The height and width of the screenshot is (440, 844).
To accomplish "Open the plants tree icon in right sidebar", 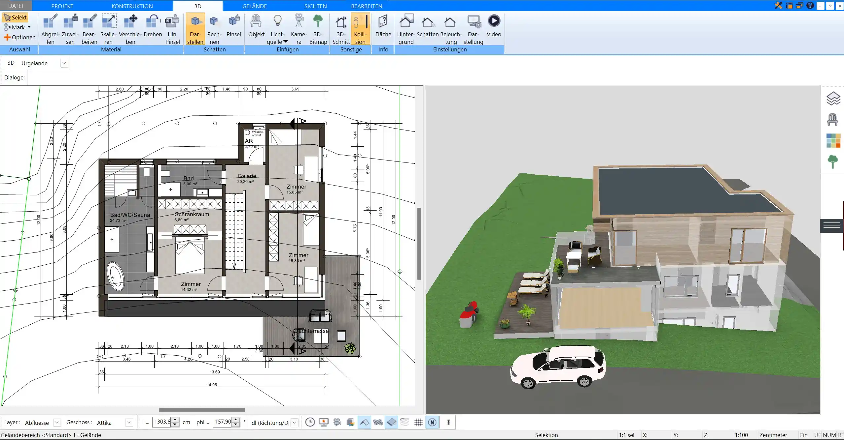I will tap(833, 162).
